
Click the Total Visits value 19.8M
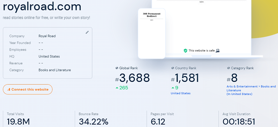pyautogui.click(x=18, y=122)
